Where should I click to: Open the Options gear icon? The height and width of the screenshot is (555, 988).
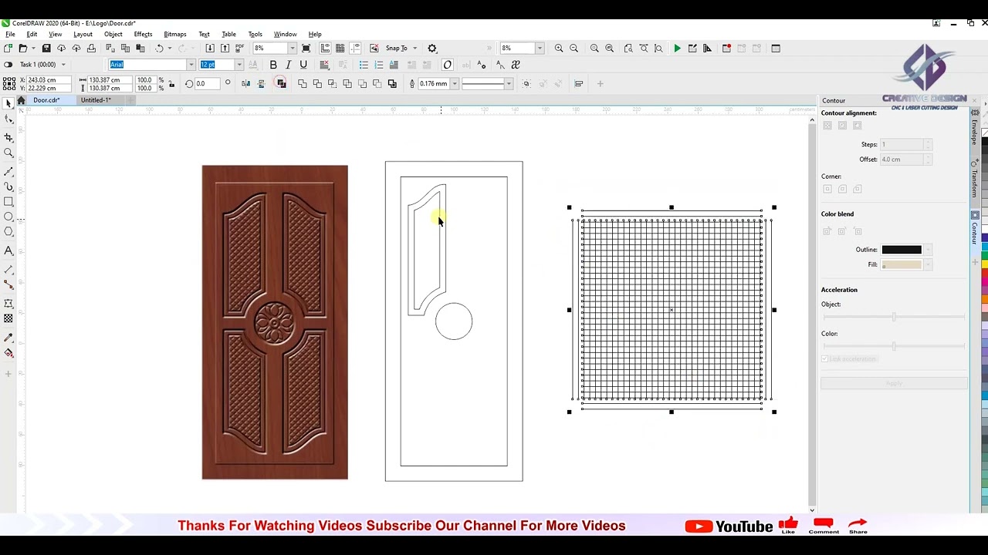432,49
